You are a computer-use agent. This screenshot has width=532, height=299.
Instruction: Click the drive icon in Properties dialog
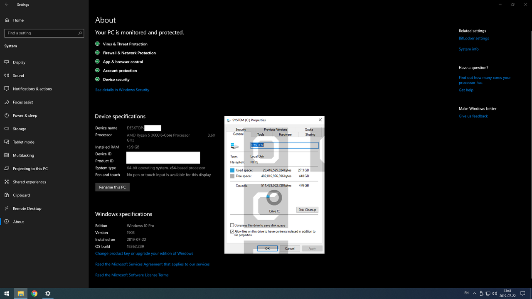tap(235, 146)
